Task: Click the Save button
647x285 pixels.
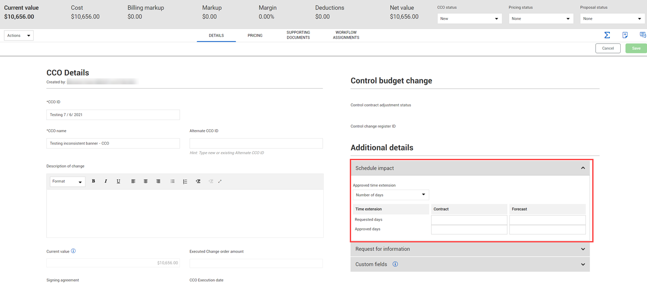Action: tap(636, 48)
